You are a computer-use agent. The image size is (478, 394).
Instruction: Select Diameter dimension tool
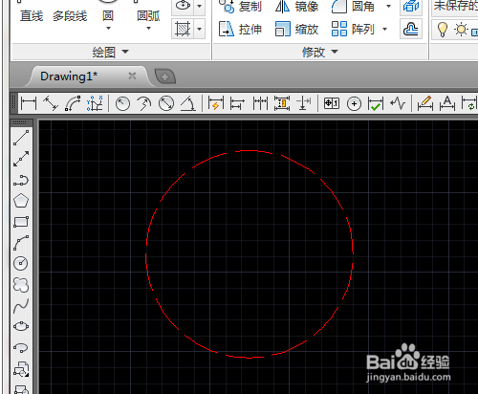(x=166, y=103)
